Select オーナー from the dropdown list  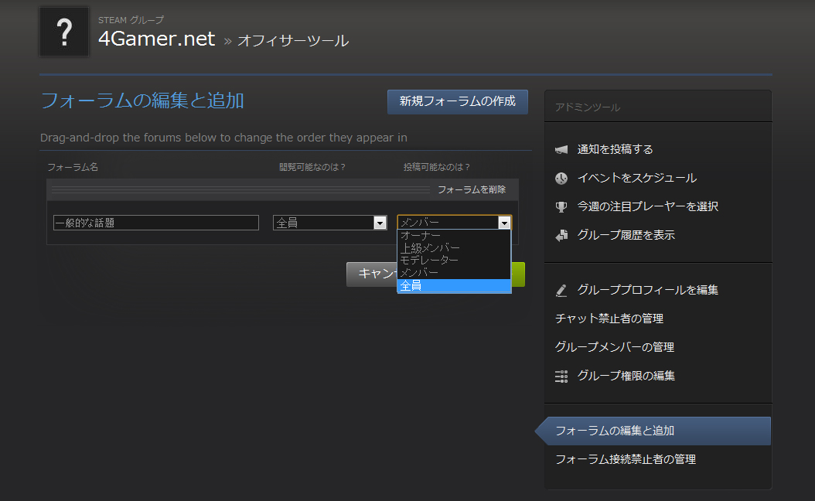click(x=421, y=236)
